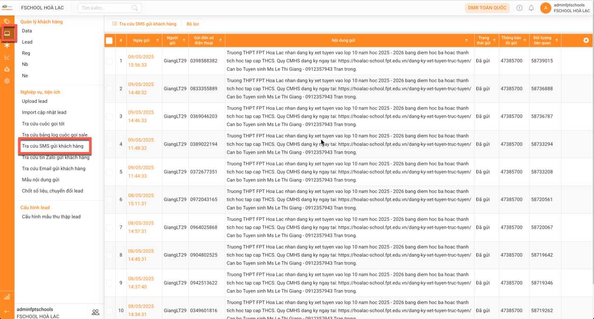This screenshot has height=319, width=594.
Task: Open the notifications bell
Action: [x=531, y=8]
